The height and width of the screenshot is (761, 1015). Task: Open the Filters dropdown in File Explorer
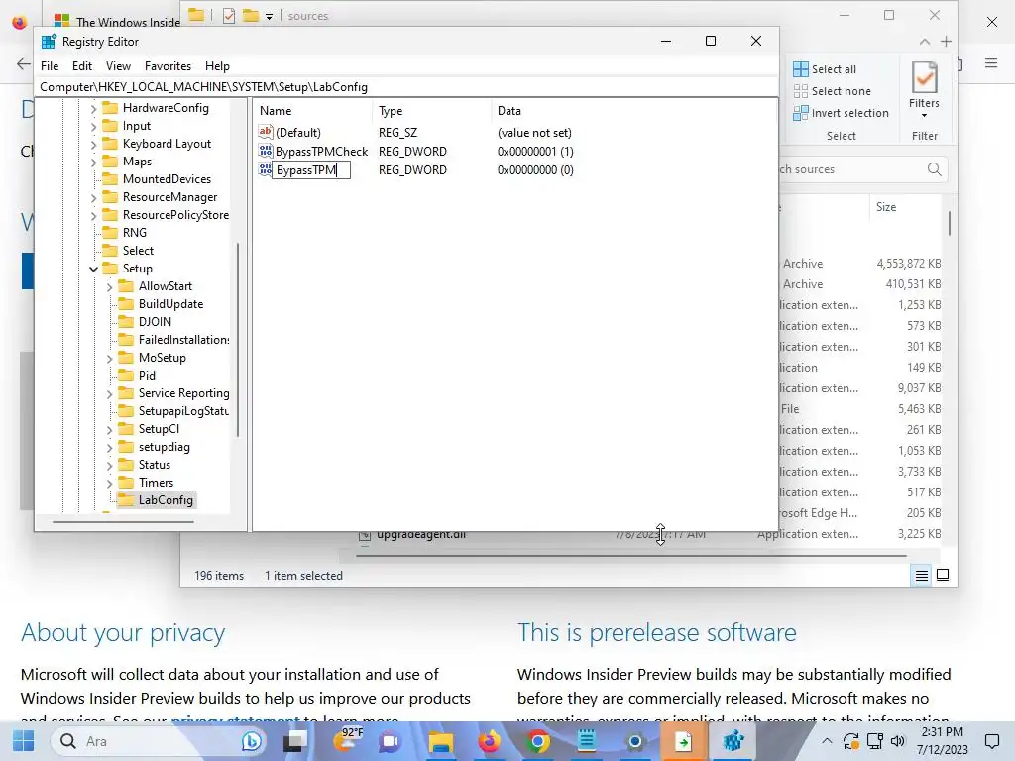click(924, 89)
